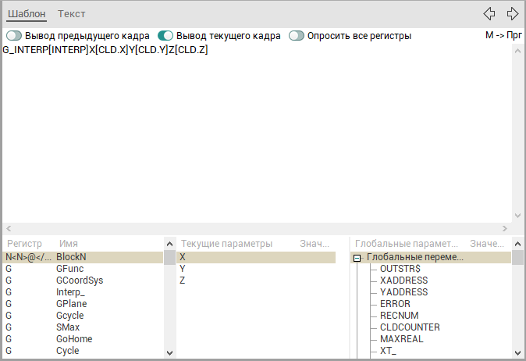Select the XADDRESS global variable

pos(403,281)
